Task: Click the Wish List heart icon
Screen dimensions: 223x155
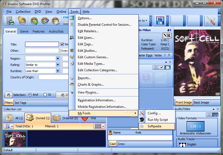Action: 85,119
